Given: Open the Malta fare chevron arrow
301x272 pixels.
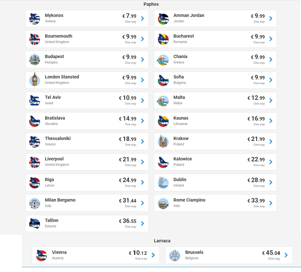Looking at the screenshot, I should tap(271, 100).
